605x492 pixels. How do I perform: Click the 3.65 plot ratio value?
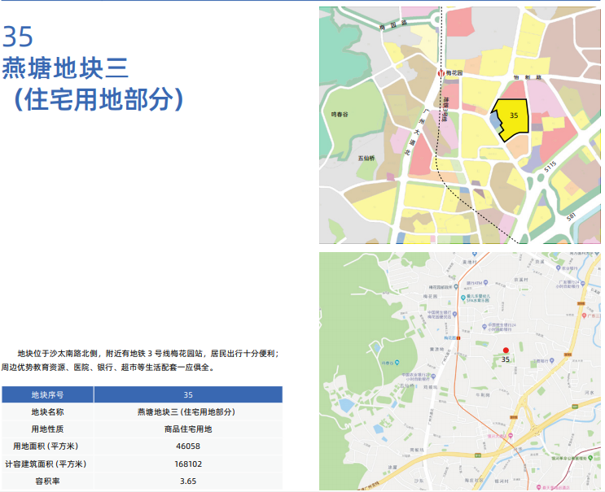(187, 481)
